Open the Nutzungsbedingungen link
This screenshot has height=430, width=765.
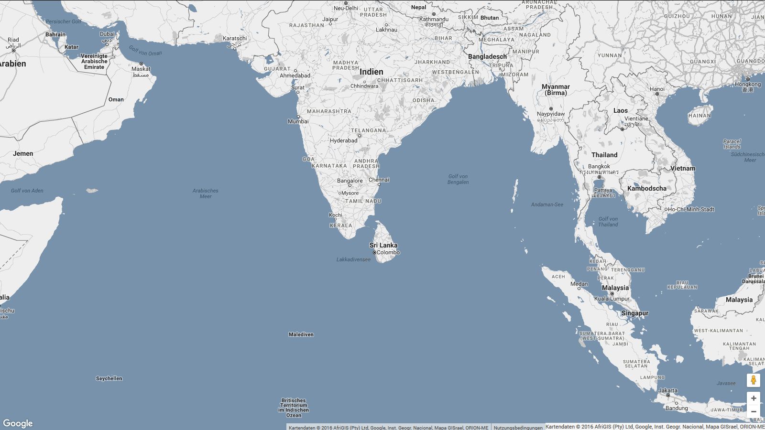(x=518, y=428)
